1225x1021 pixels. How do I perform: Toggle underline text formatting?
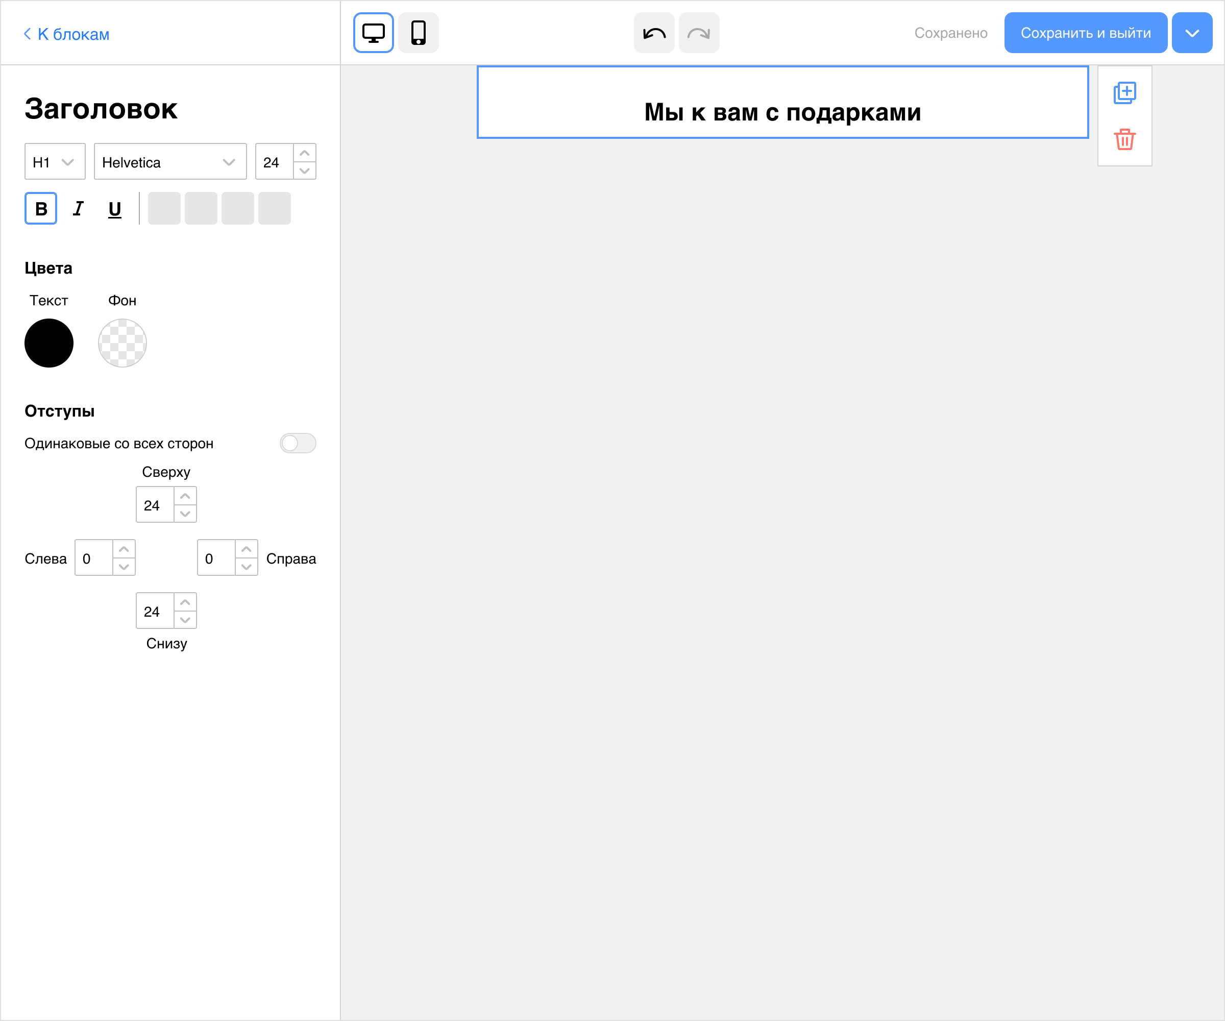(115, 208)
